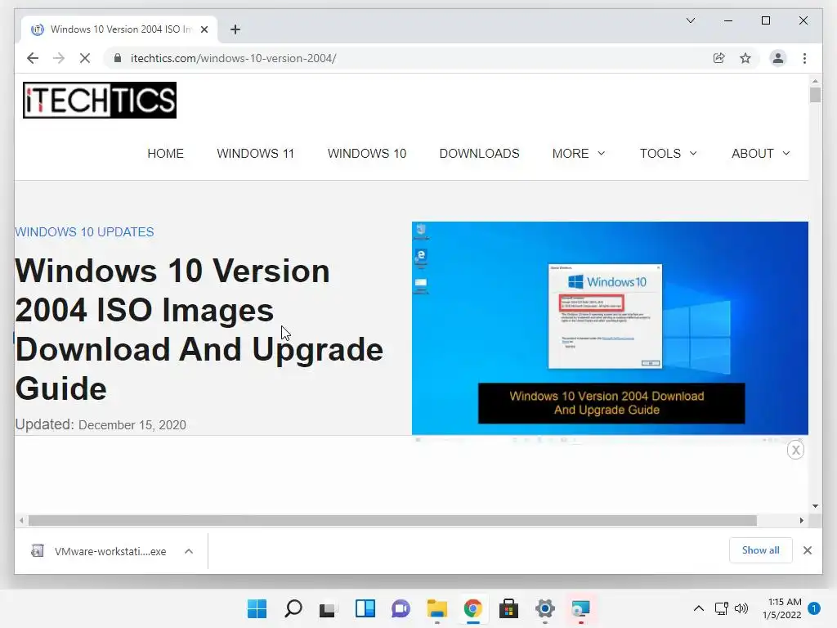Open the clock and date panel
The image size is (837, 628).
[x=782, y=608]
